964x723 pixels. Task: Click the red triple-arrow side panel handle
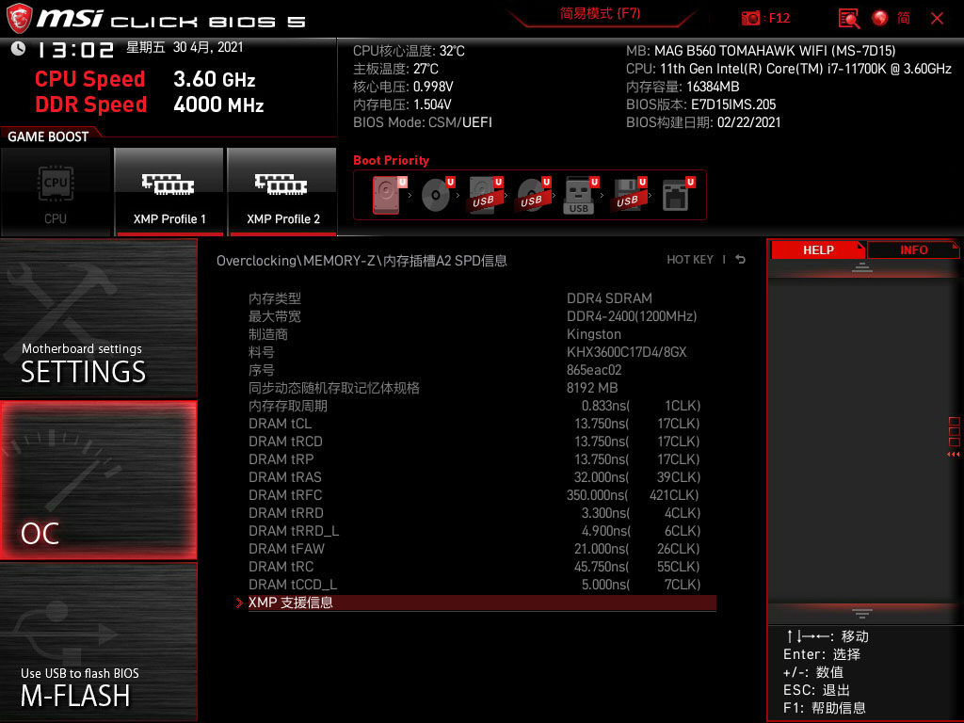pyautogui.click(x=954, y=455)
